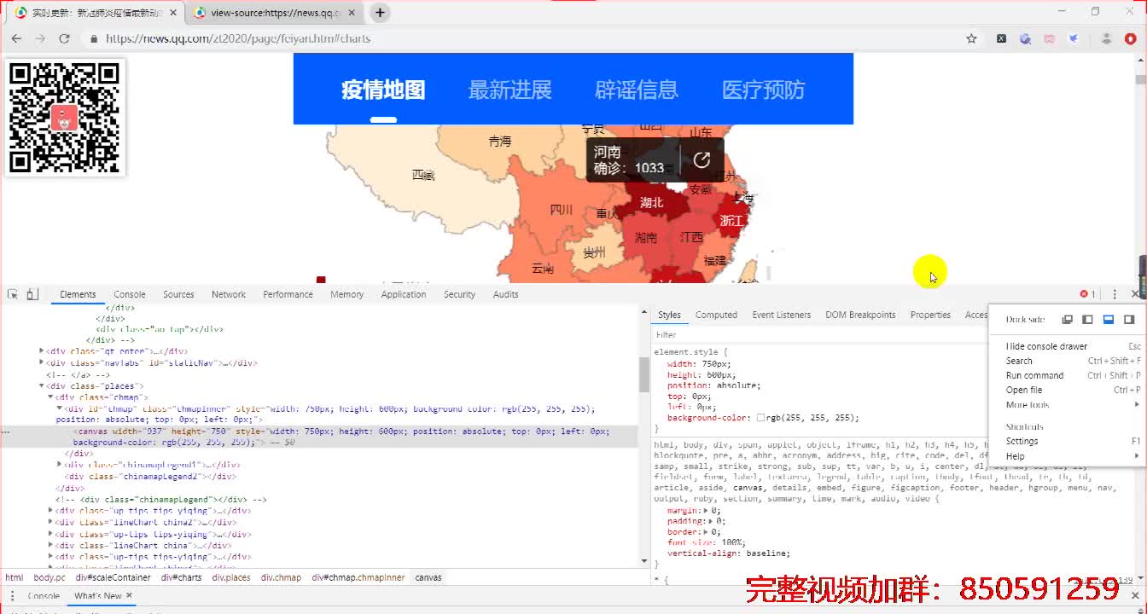Click the background-color white color swatch
Viewport: 1147px width, 614px height.
(760, 418)
